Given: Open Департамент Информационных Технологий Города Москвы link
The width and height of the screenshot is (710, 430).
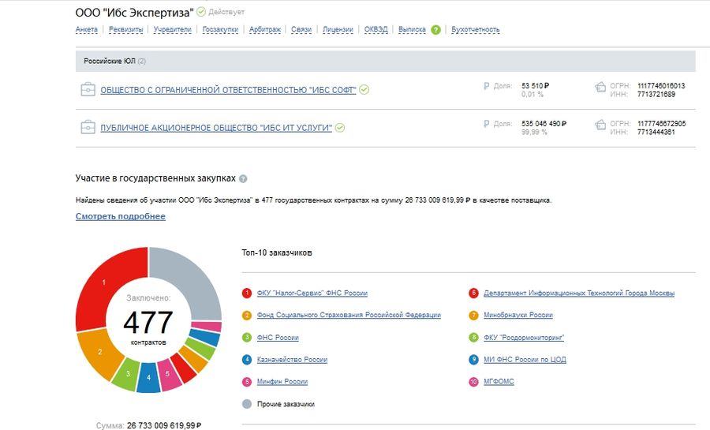Looking at the screenshot, I should coord(579,294).
